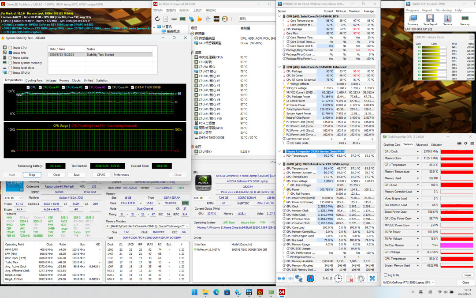This screenshot has height=298, width=476.
Task: Switch to Statistics tab
Action: 102,81
